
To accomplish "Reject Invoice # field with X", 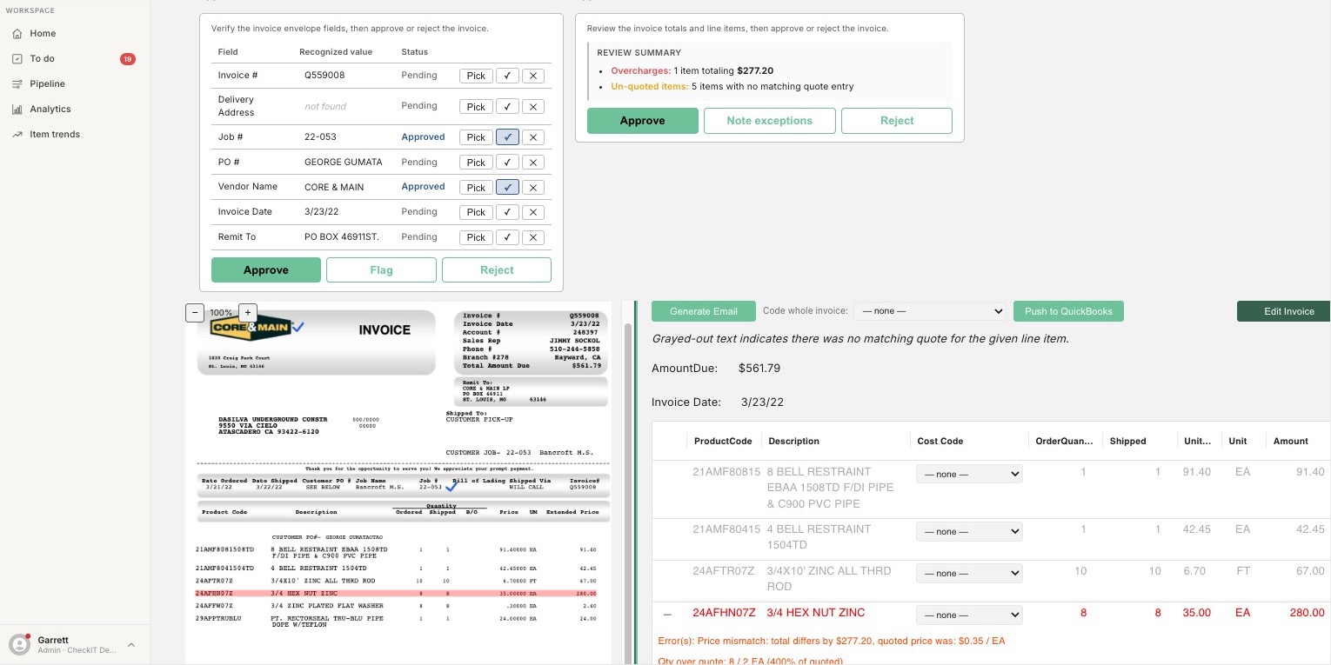I will pos(533,76).
